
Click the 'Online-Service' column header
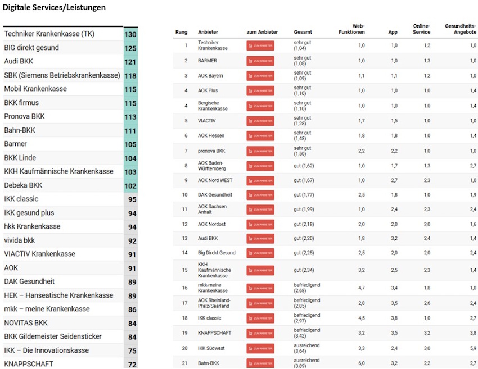click(x=421, y=29)
